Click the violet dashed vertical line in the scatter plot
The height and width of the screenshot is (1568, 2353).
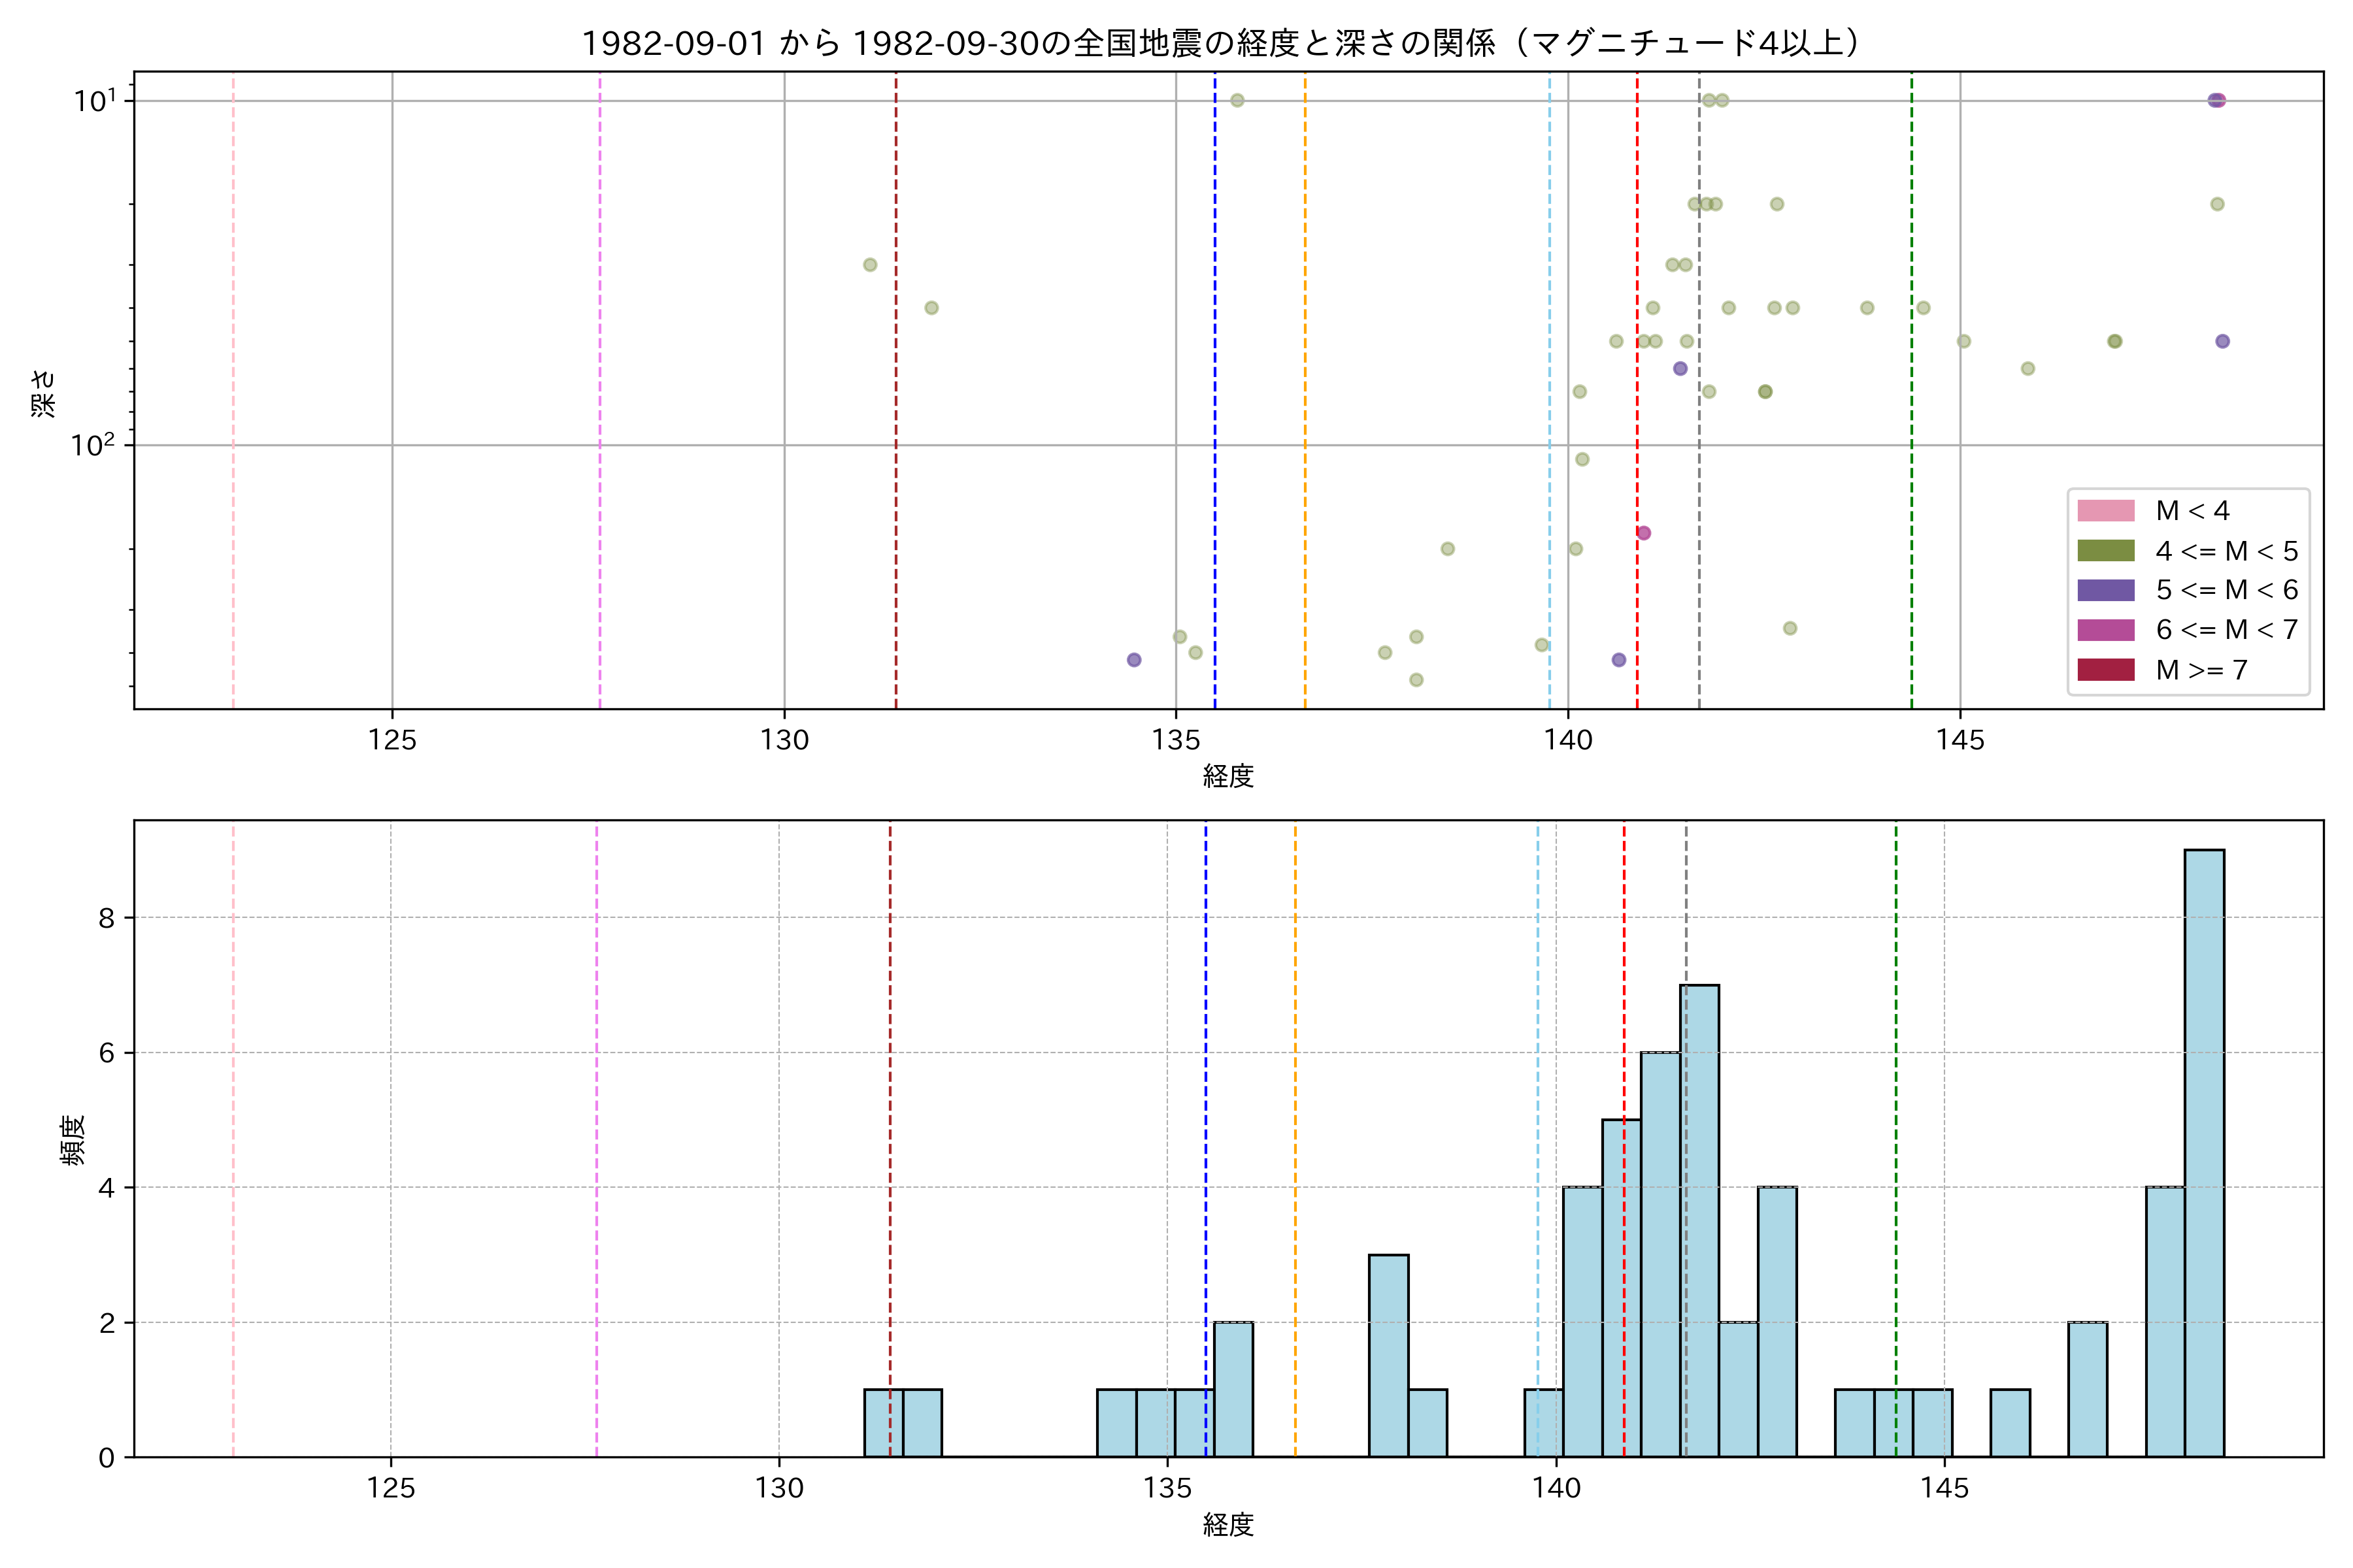click(x=600, y=400)
